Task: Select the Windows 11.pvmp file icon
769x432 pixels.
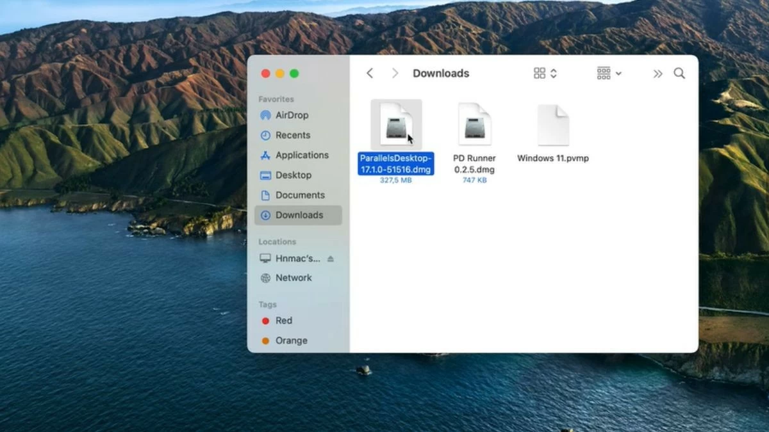Action: click(553, 125)
